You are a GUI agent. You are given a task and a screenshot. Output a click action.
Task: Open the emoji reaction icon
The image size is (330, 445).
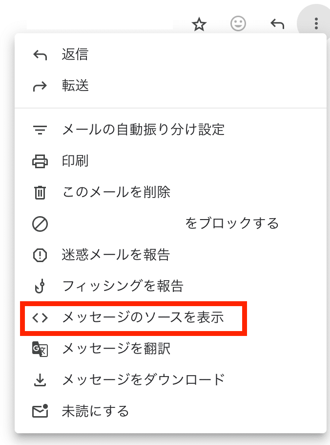tap(239, 23)
